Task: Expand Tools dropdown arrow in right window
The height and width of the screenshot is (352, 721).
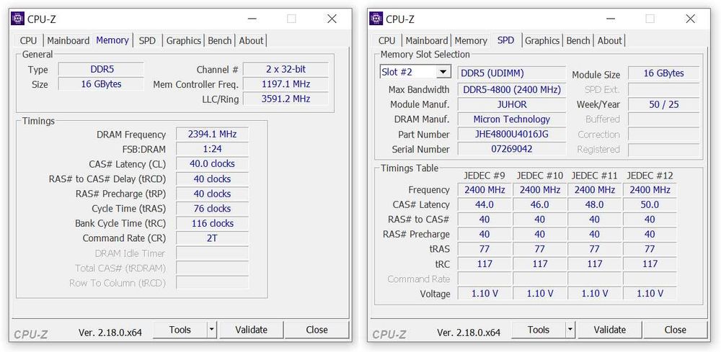Action: (x=570, y=330)
